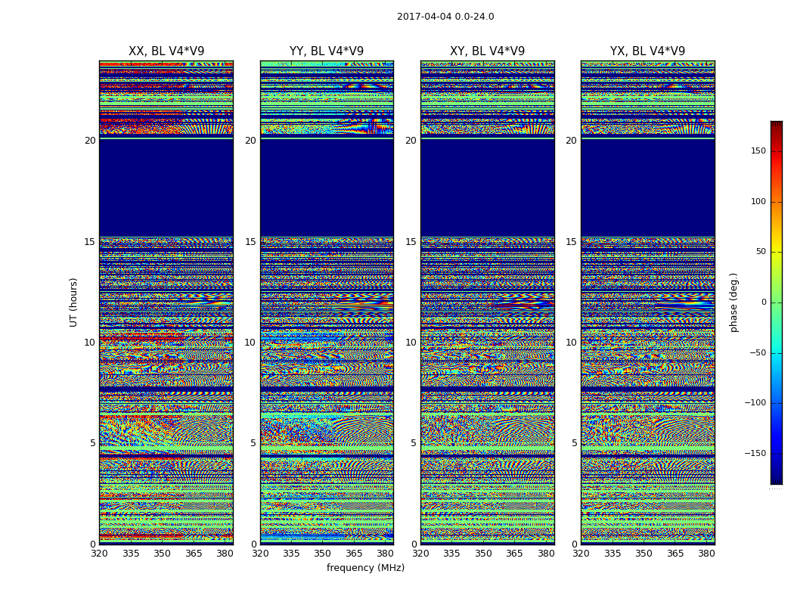
Task: Click the YX phase waterfall plot
Action: coord(648,302)
